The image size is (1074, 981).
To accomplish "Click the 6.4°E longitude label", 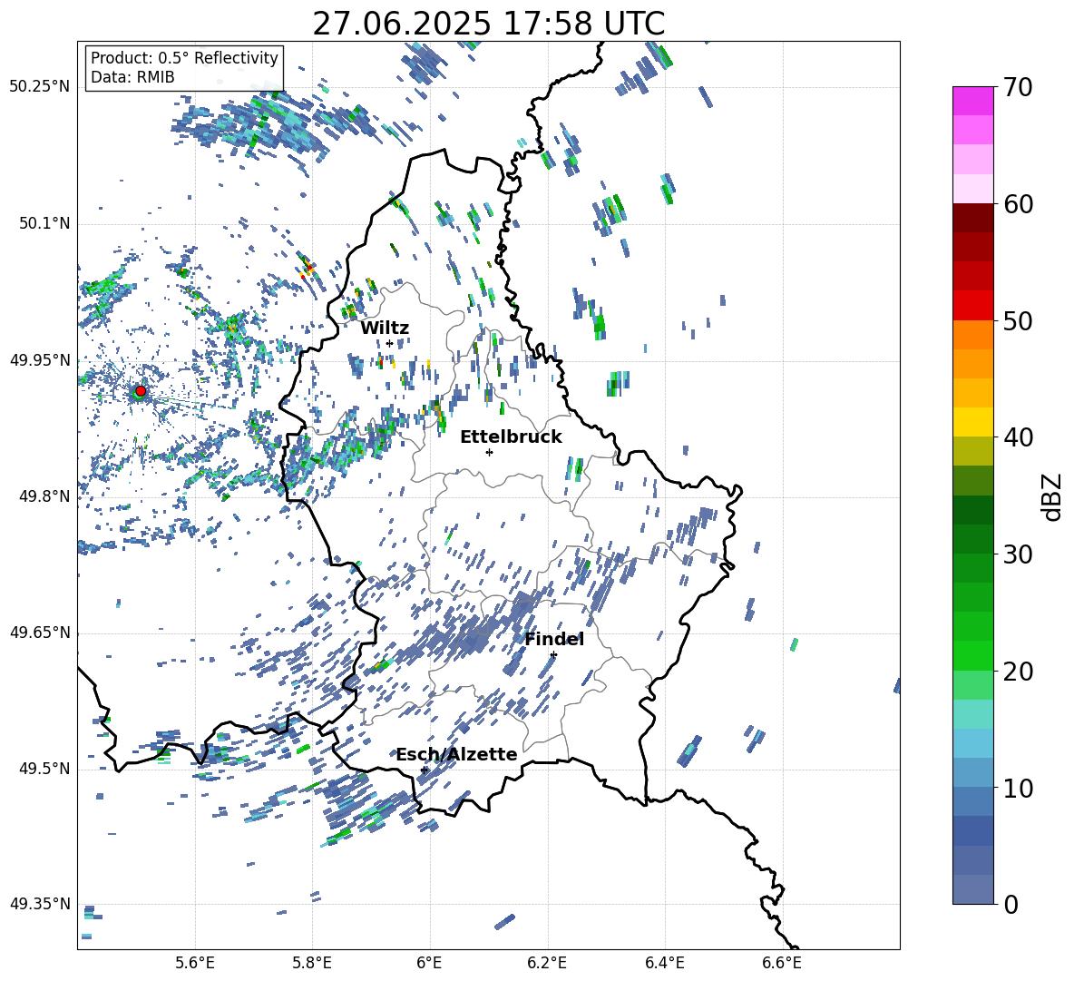I will (664, 963).
